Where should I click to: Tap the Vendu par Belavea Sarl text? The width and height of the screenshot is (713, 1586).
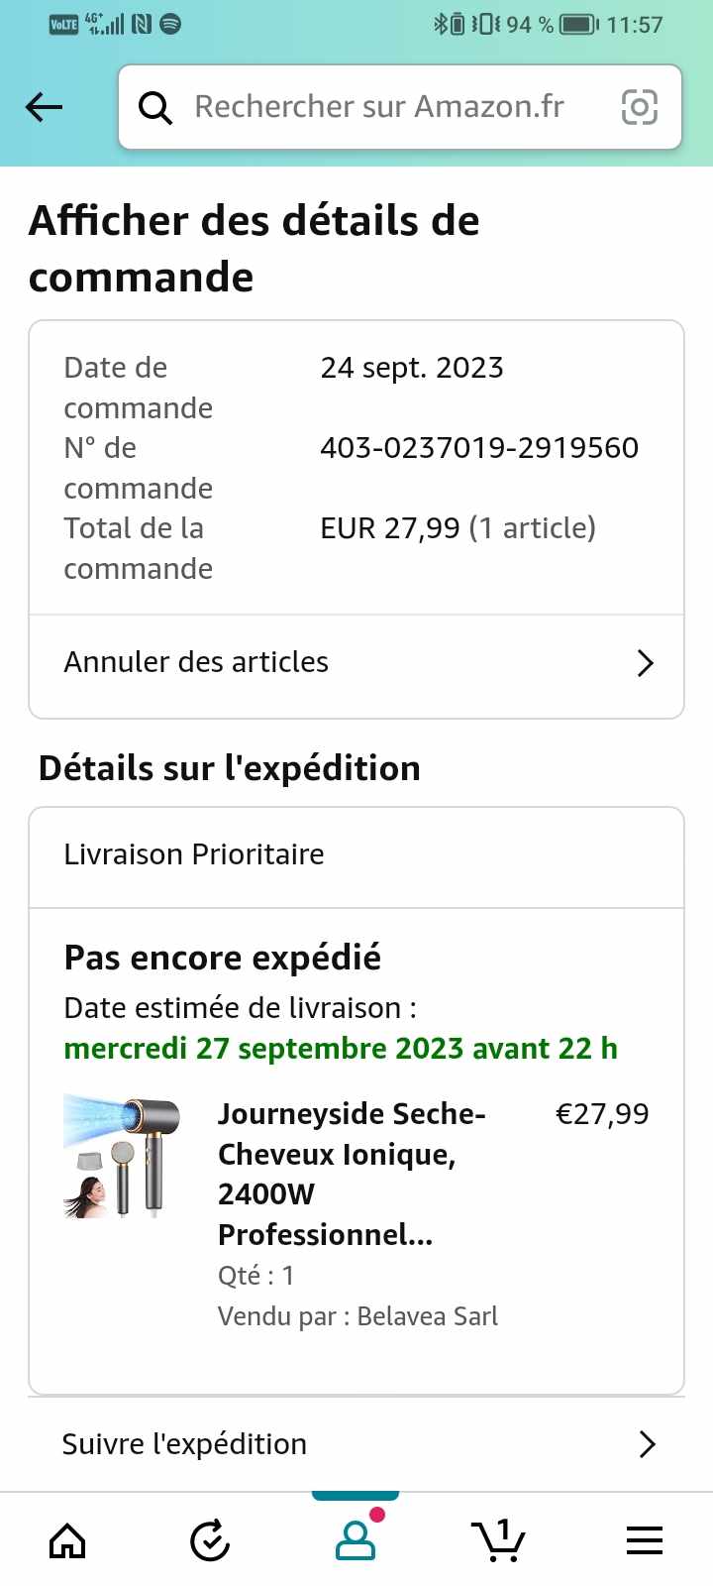click(x=357, y=1316)
